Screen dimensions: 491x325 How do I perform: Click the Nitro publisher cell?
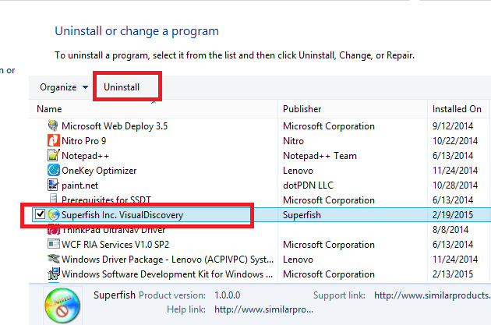pos(293,141)
